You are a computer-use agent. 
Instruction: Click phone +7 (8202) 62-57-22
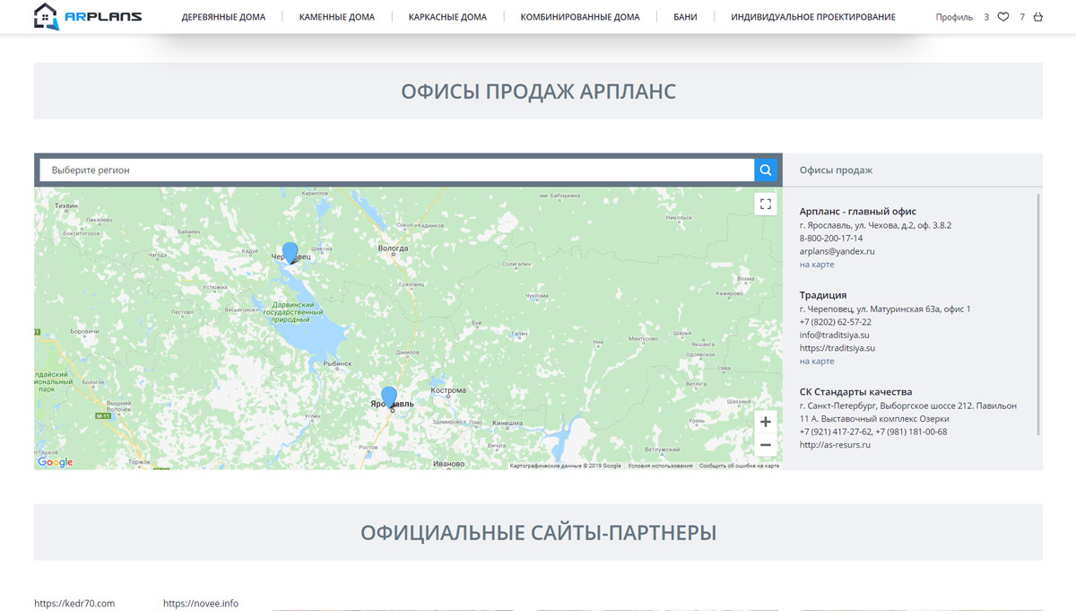pyautogui.click(x=836, y=322)
